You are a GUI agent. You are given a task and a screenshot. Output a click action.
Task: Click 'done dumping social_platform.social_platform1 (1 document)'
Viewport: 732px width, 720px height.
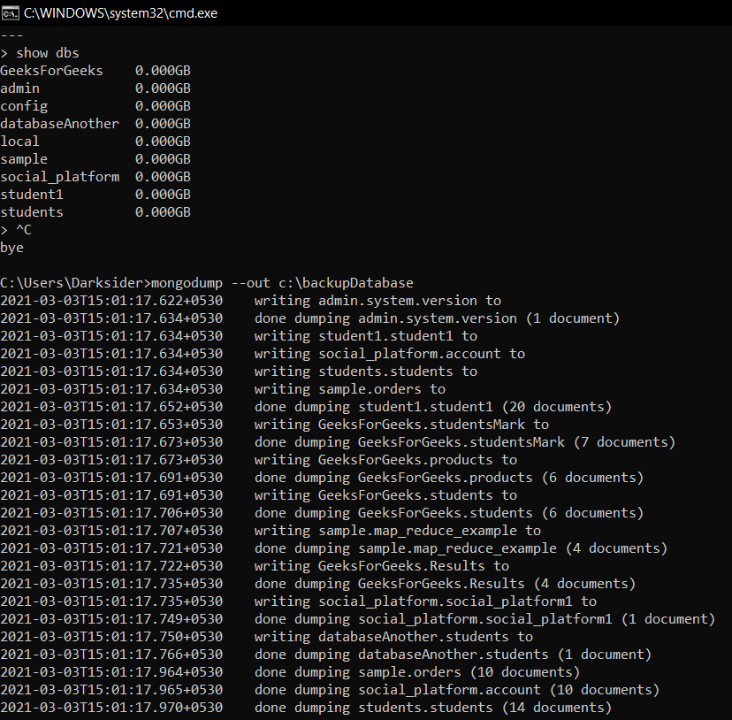pyautogui.click(x=485, y=619)
